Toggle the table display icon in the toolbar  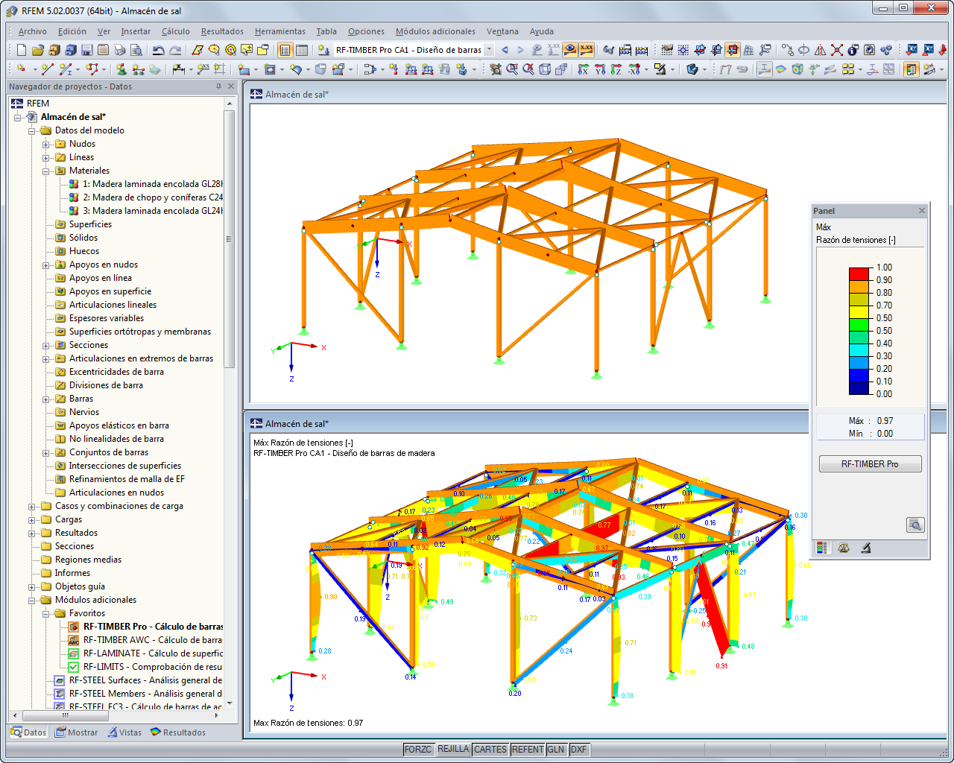click(301, 50)
